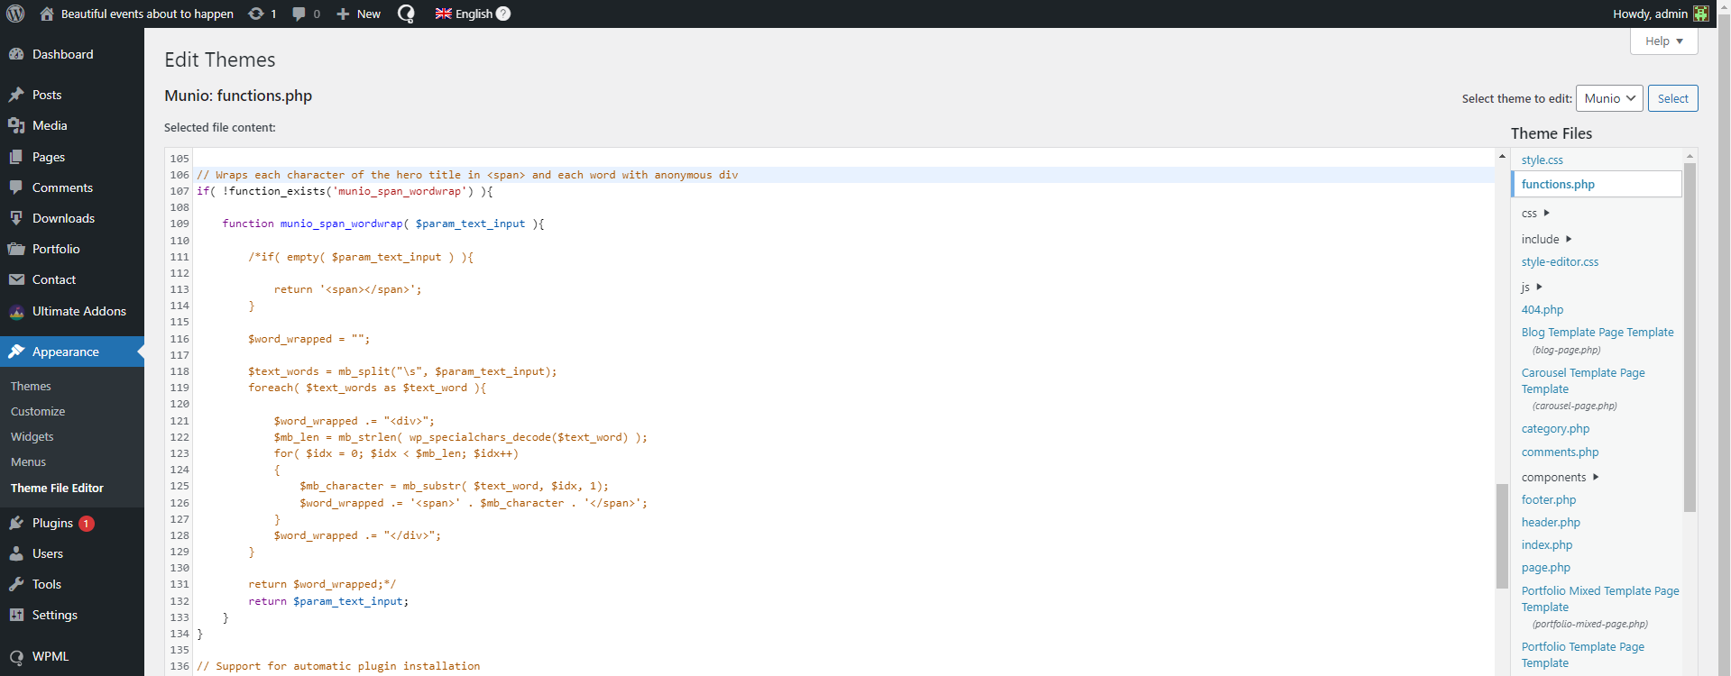Open the Widgets submenu item
The height and width of the screenshot is (676, 1731).
(32, 436)
